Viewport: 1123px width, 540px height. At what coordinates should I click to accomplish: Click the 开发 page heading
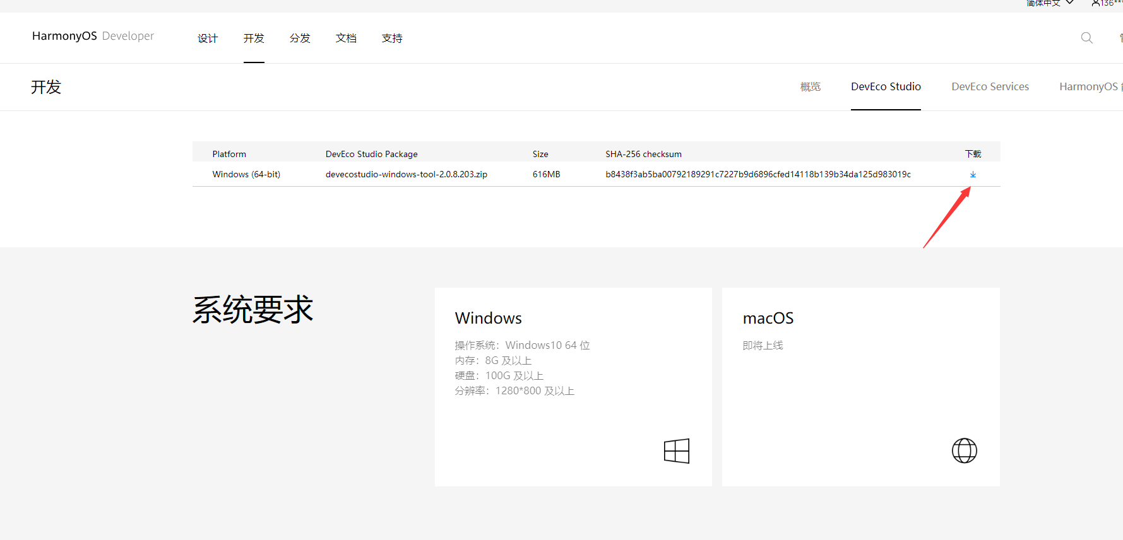point(46,87)
